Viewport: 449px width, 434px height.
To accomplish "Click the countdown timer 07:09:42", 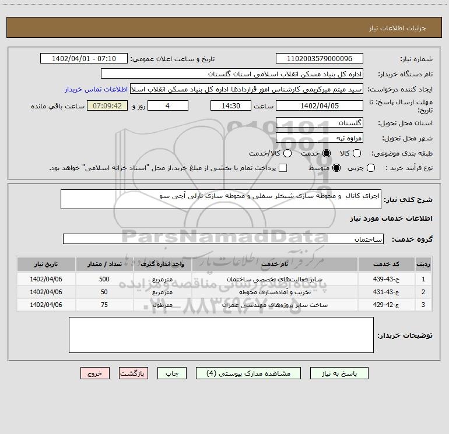I will tap(107, 105).
